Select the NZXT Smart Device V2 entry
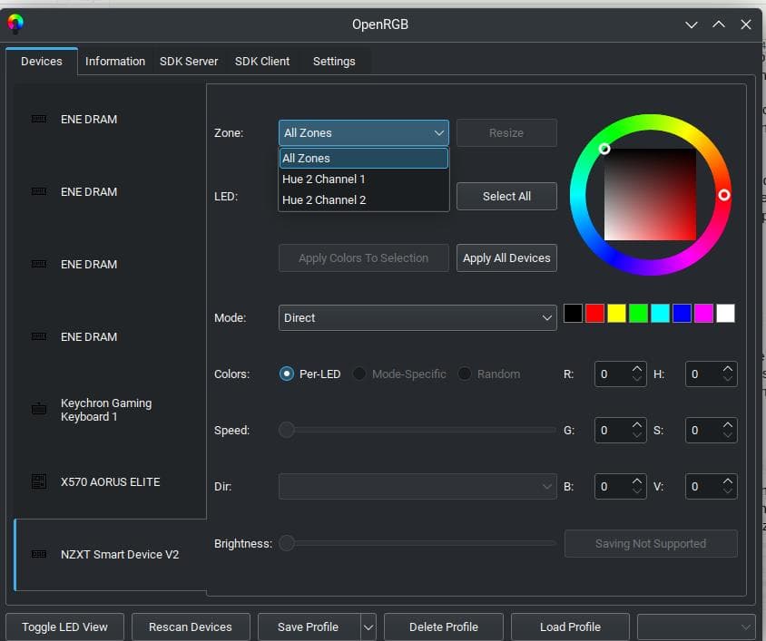Image resolution: width=766 pixels, height=641 pixels. (x=111, y=555)
